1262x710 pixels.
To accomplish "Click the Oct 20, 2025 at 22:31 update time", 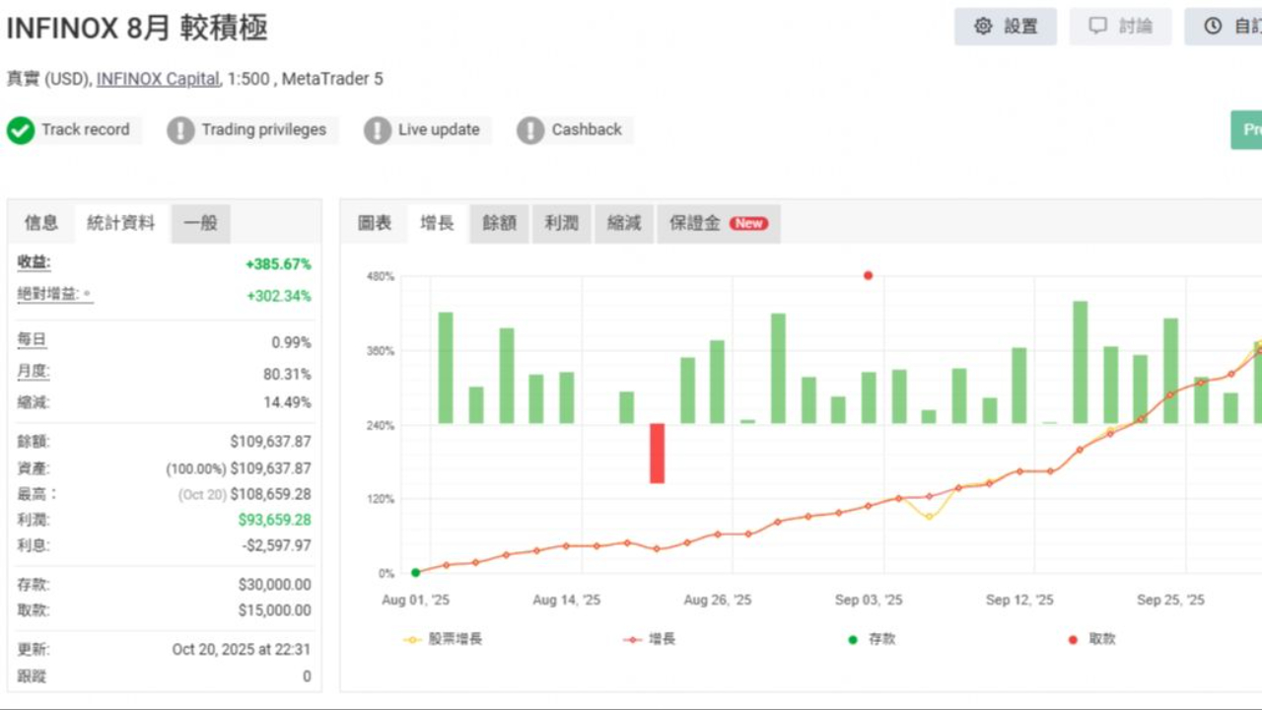I will coord(242,650).
